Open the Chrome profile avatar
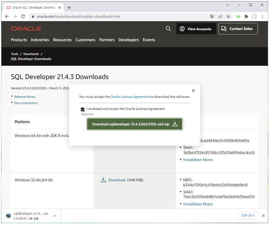This screenshot has height=225, width=270. point(254,16)
